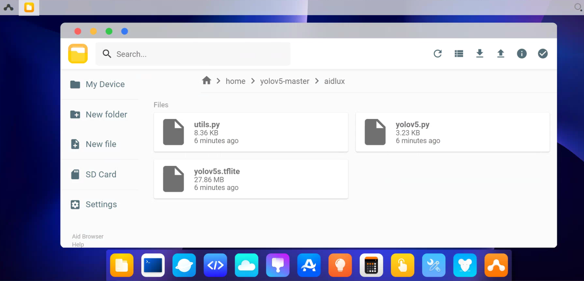Open the info icon
The width and height of the screenshot is (584, 281).
(522, 54)
